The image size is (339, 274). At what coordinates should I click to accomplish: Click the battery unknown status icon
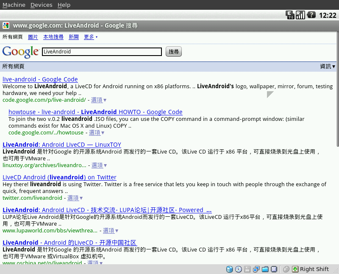point(311,15)
